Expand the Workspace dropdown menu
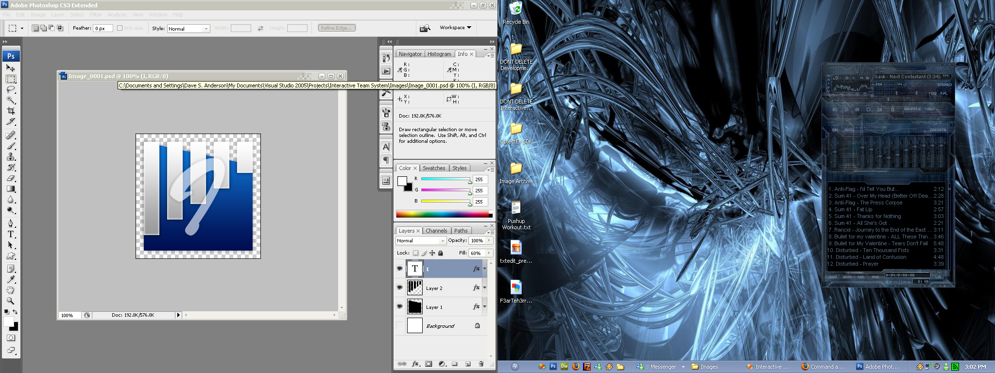 (x=455, y=28)
